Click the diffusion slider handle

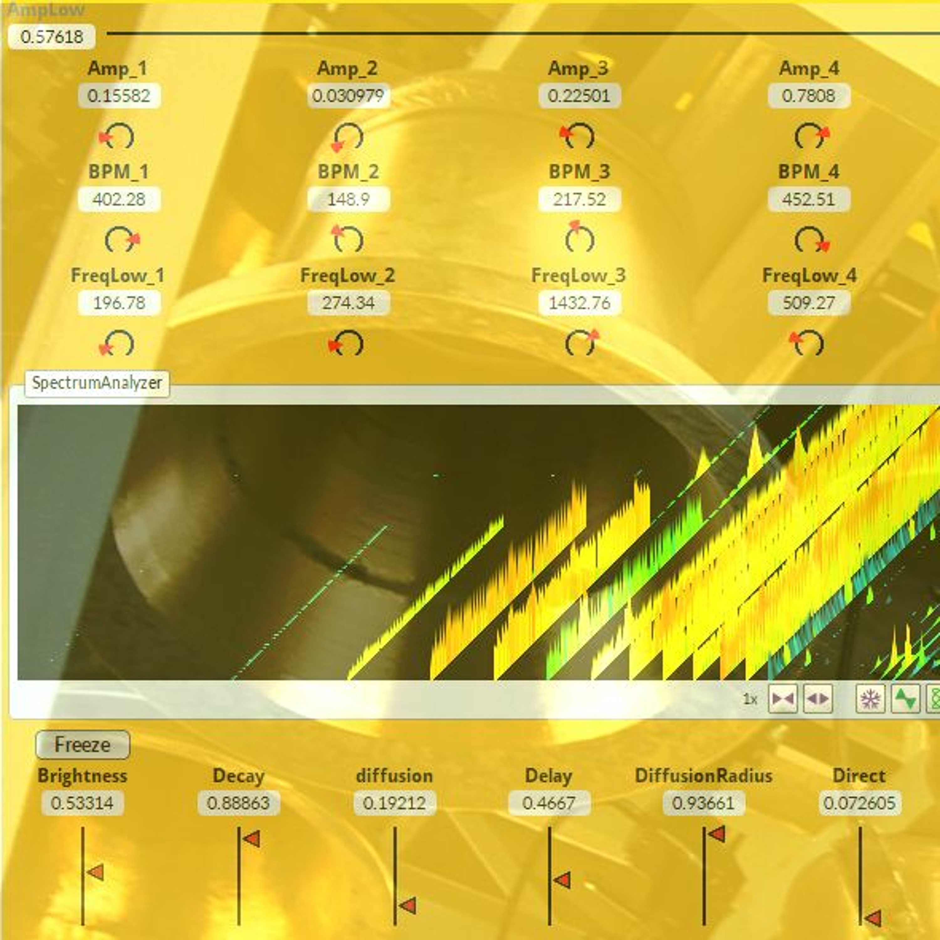click(x=408, y=906)
